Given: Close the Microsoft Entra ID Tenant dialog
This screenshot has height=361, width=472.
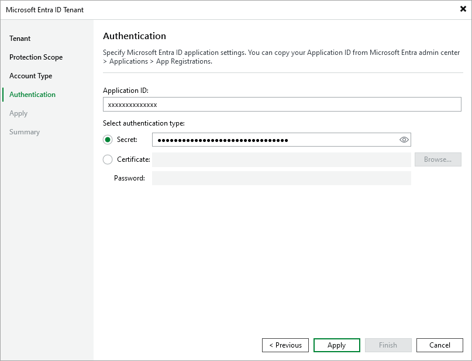Looking at the screenshot, I should coord(463,9).
